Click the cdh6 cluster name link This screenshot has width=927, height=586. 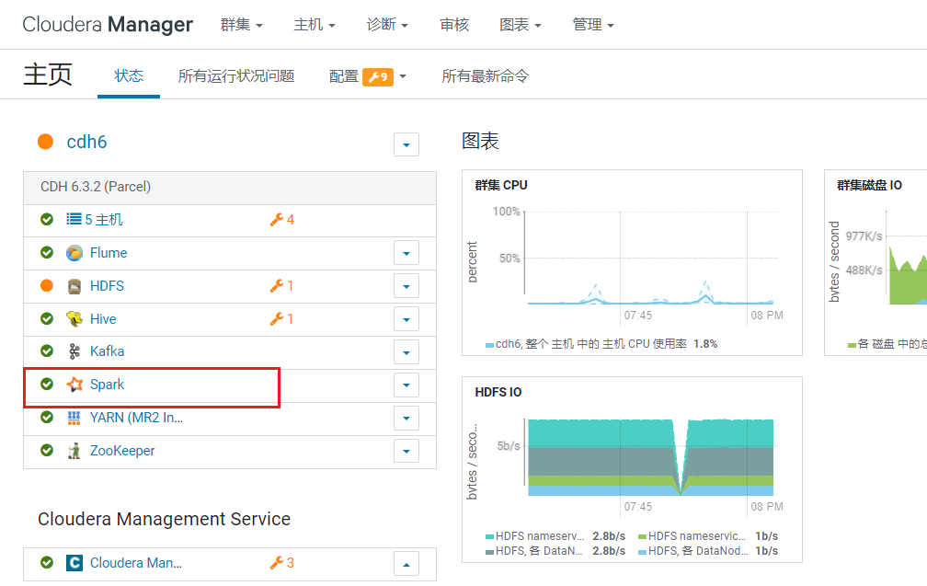pyautogui.click(x=86, y=142)
